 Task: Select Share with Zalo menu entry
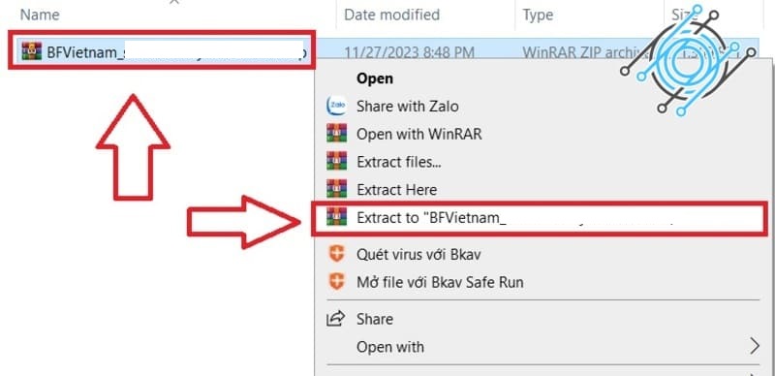(x=408, y=106)
